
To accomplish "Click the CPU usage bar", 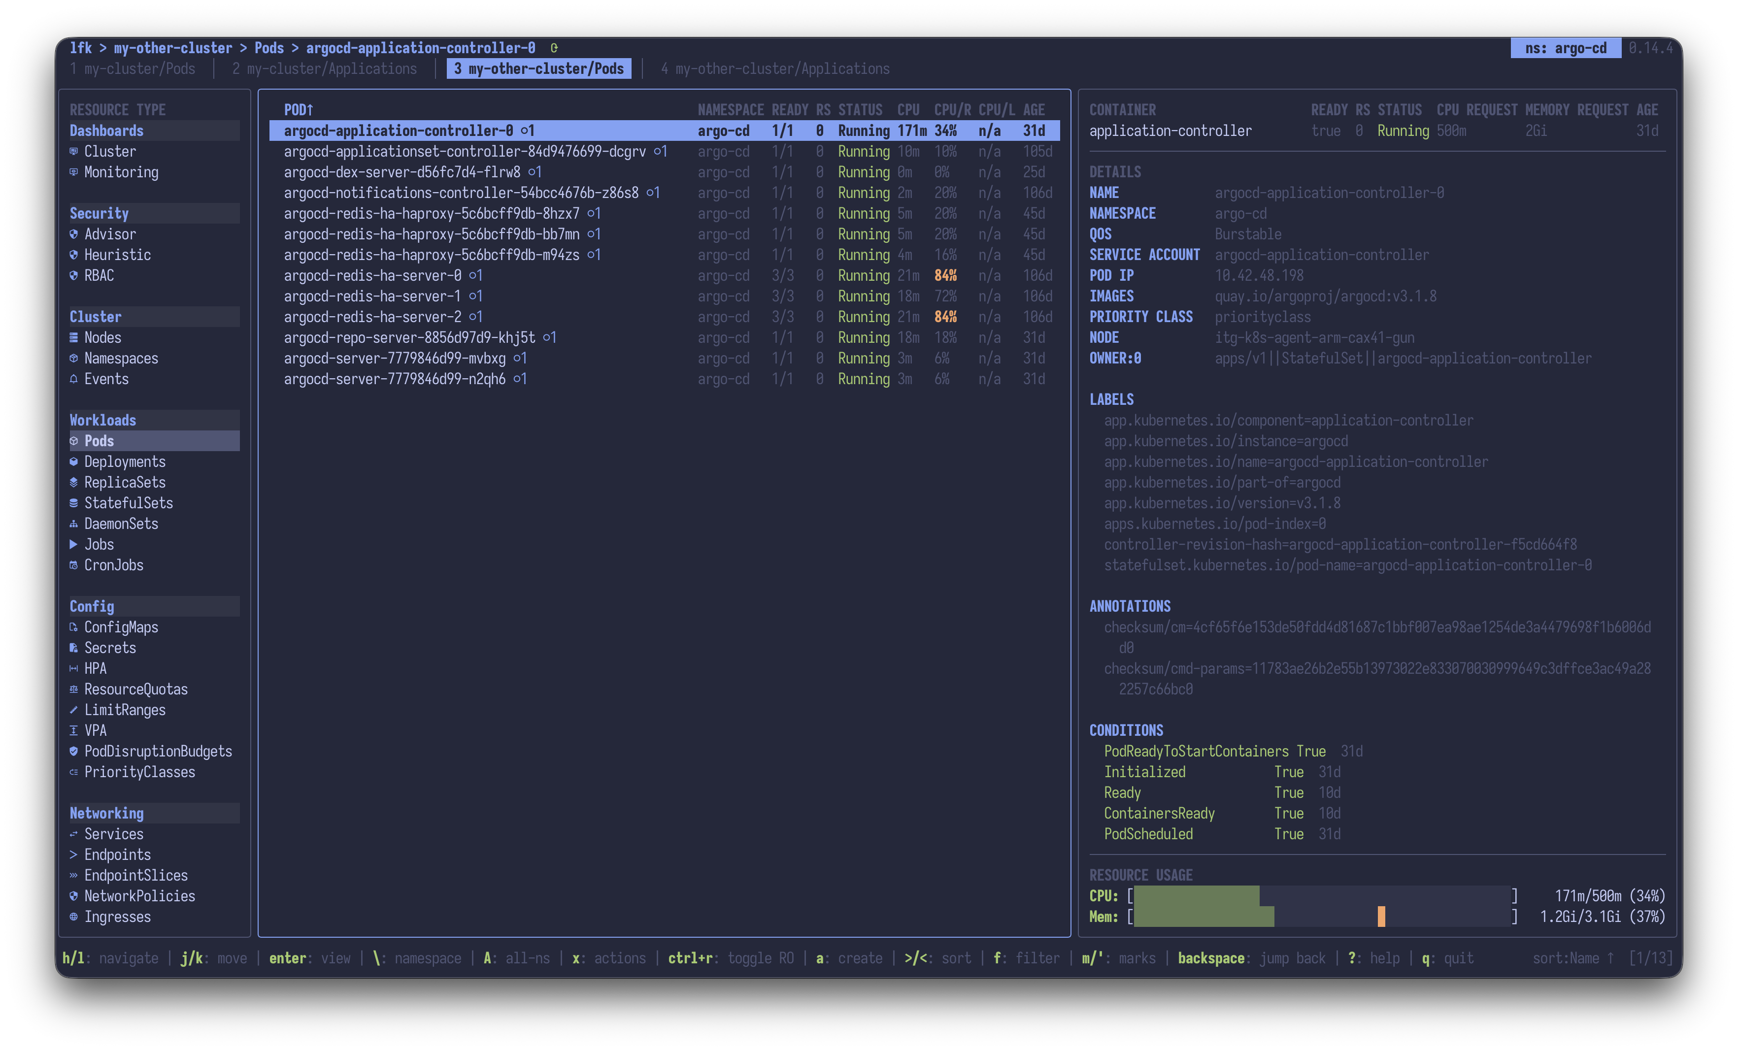I will tap(1323, 896).
